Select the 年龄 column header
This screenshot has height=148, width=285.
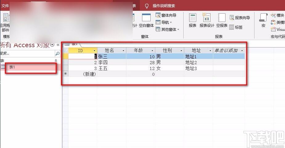point(140,50)
